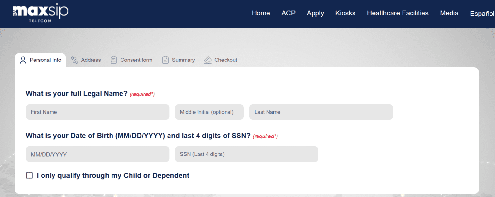
Task: Click the stamp icon on Checkout tab
Action: pos(208,60)
